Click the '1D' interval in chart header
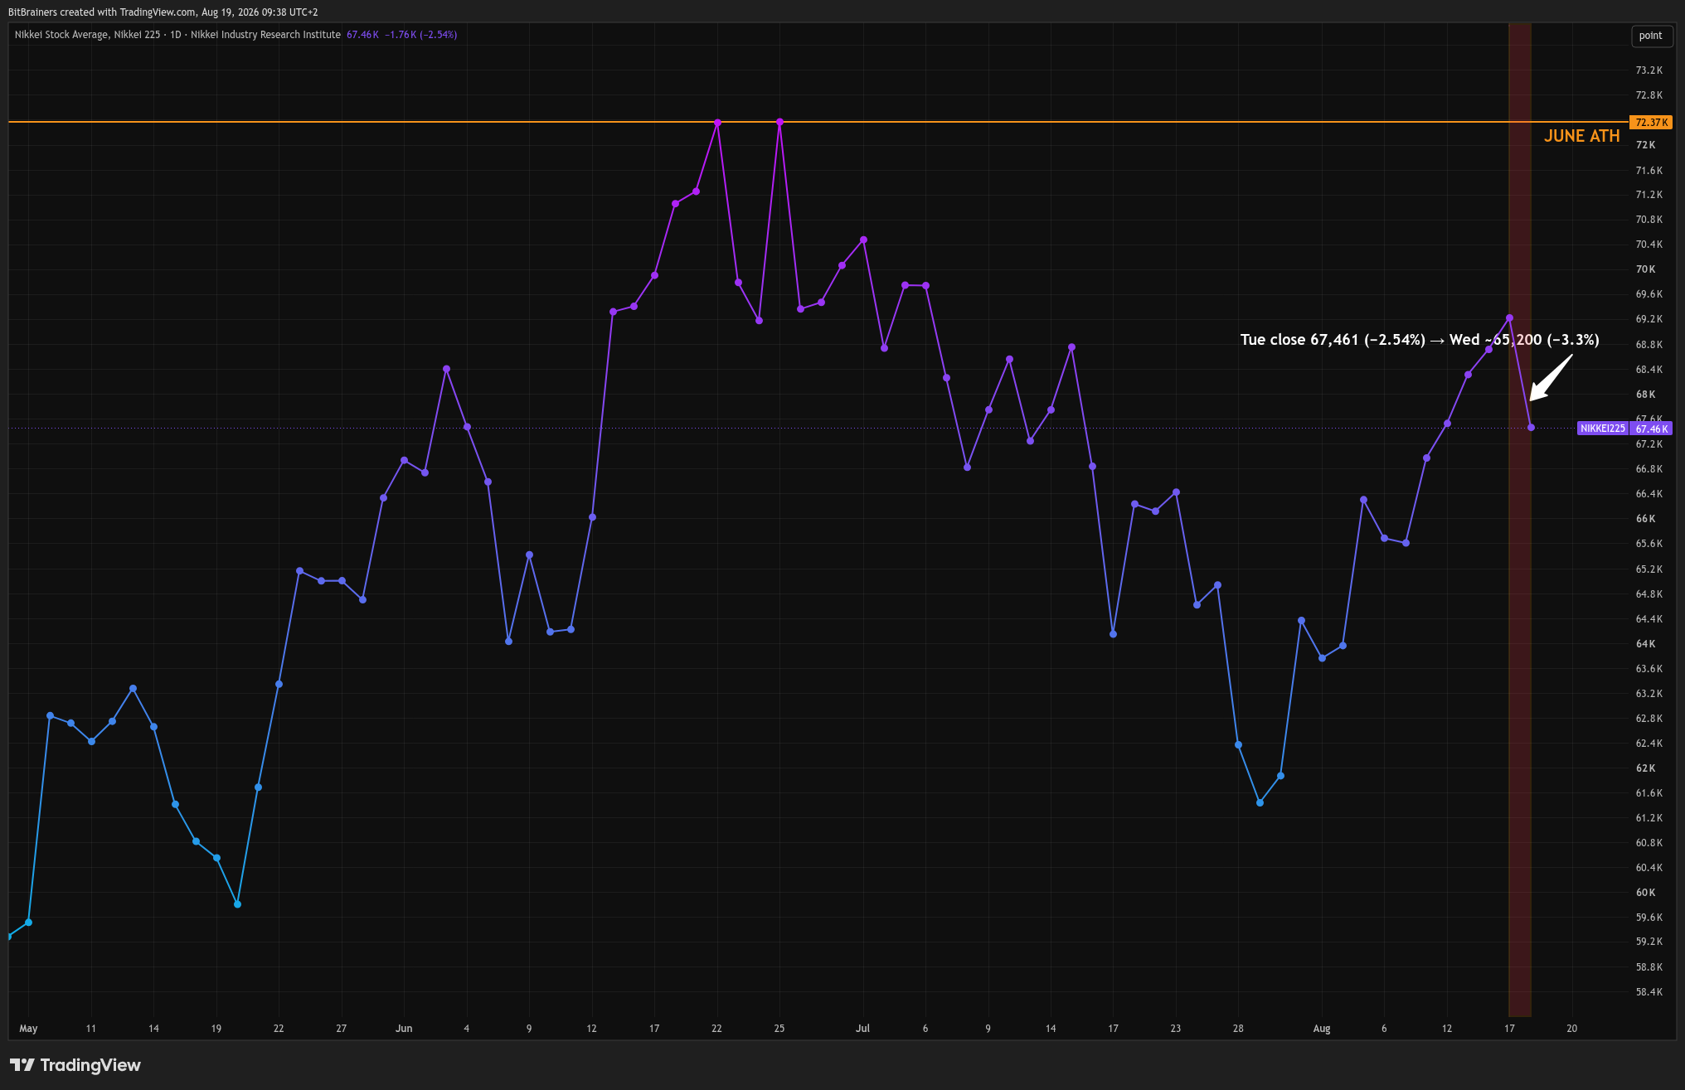 click(x=176, y=35)
